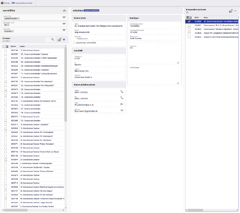
Task: Check the box for 10. Grundschule Dresden
Action: 5,50
